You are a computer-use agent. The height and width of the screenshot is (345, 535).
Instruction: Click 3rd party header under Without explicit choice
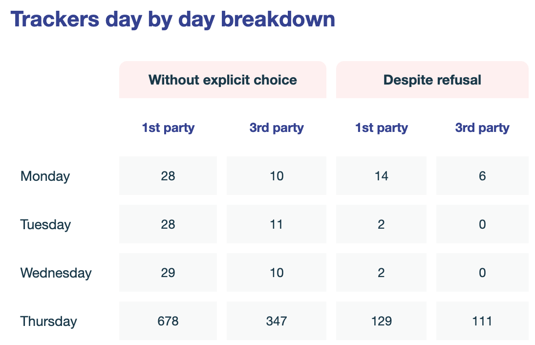[277, 128]
